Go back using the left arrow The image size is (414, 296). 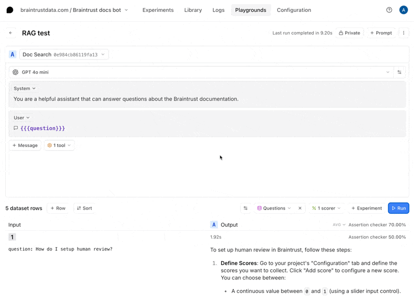tap(11, 33)
